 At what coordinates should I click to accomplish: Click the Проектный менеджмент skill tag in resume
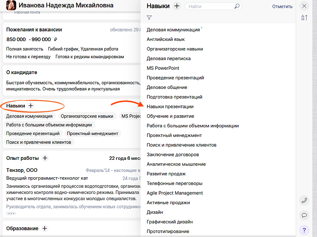pyautogui.click(x=92, y=133)
